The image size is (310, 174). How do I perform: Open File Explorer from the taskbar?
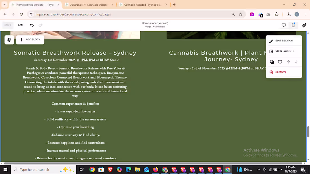(x=138, y=169)
